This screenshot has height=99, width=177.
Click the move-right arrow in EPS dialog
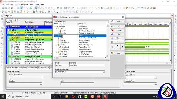click(122, 47)
